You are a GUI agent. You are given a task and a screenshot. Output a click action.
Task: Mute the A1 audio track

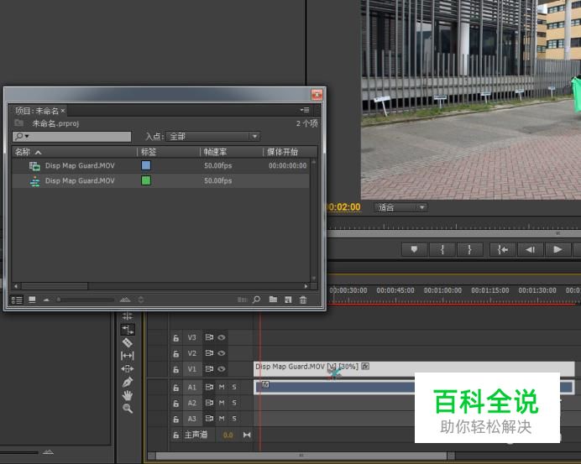click(x=222, y=387)
